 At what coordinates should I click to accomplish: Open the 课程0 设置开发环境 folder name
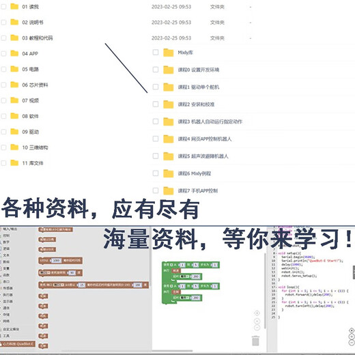[x=199, y=70]
